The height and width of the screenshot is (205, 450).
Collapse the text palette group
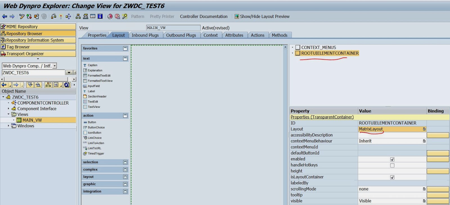tap(125, 59)
